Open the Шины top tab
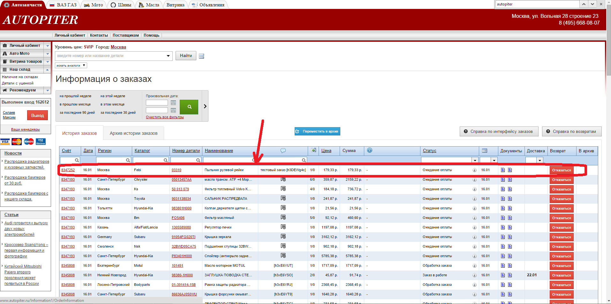This screenshot has width=611, height=304. [121, 5]
